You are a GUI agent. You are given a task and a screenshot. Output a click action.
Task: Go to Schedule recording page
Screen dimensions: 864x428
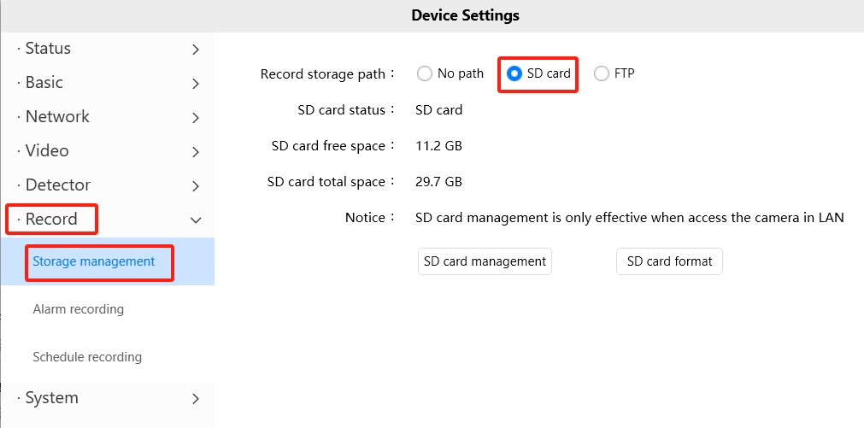coord(87,357)
